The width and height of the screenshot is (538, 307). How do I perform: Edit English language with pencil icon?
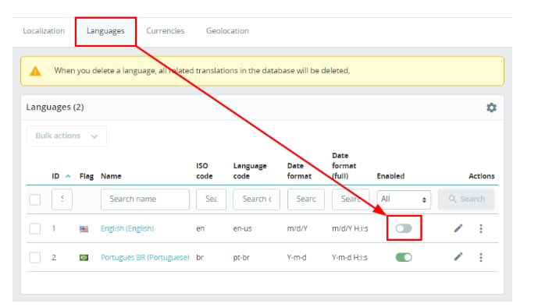[x=458, y=228]
